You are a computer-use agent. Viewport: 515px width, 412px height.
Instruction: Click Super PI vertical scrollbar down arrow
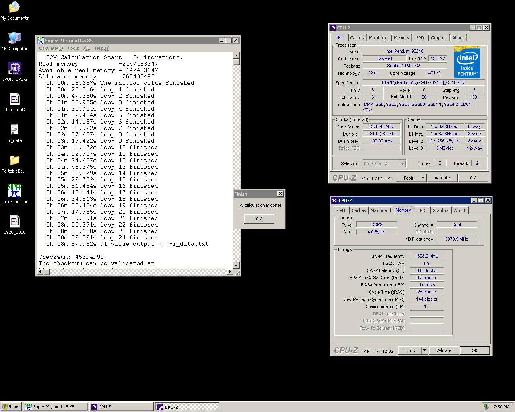(x=237, y=265)
